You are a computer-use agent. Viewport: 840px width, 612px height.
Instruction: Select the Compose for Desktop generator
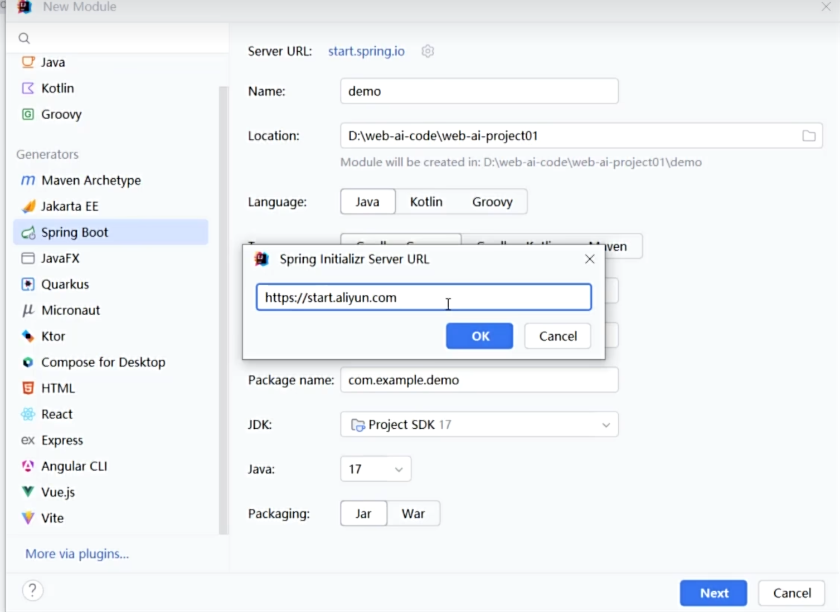(x=103, y=363)
